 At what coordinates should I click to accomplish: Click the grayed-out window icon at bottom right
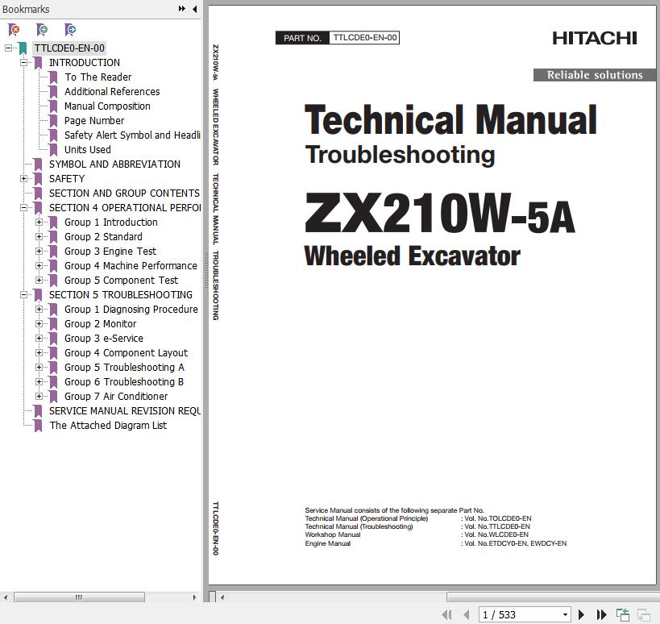pos(644,615)
